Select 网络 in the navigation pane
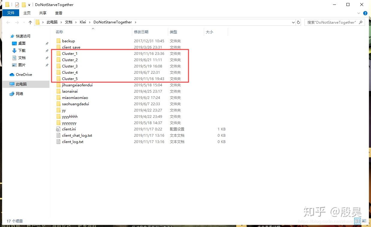The height and width of the screenshot is (227, 371). tap(19, 94)
